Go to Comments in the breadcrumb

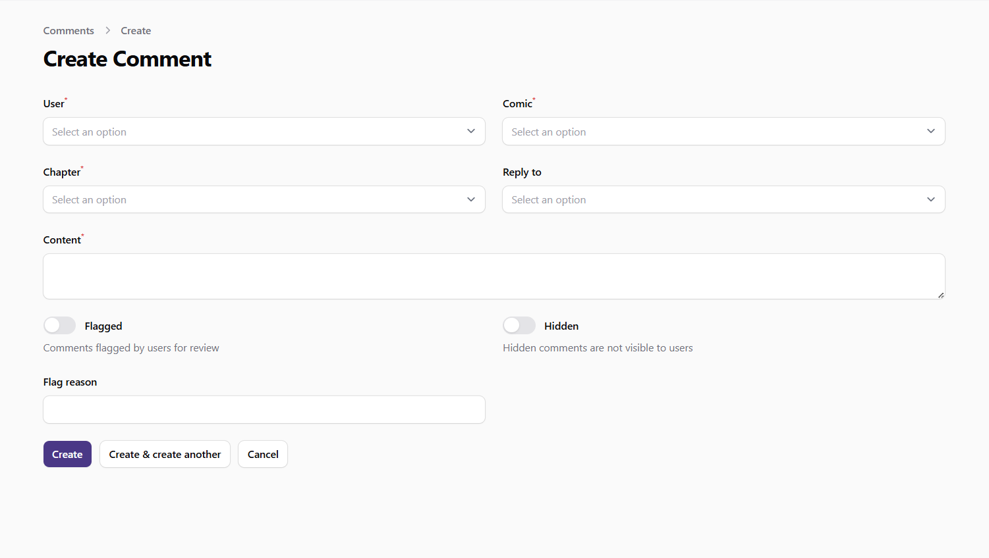[x=69, y=31]
